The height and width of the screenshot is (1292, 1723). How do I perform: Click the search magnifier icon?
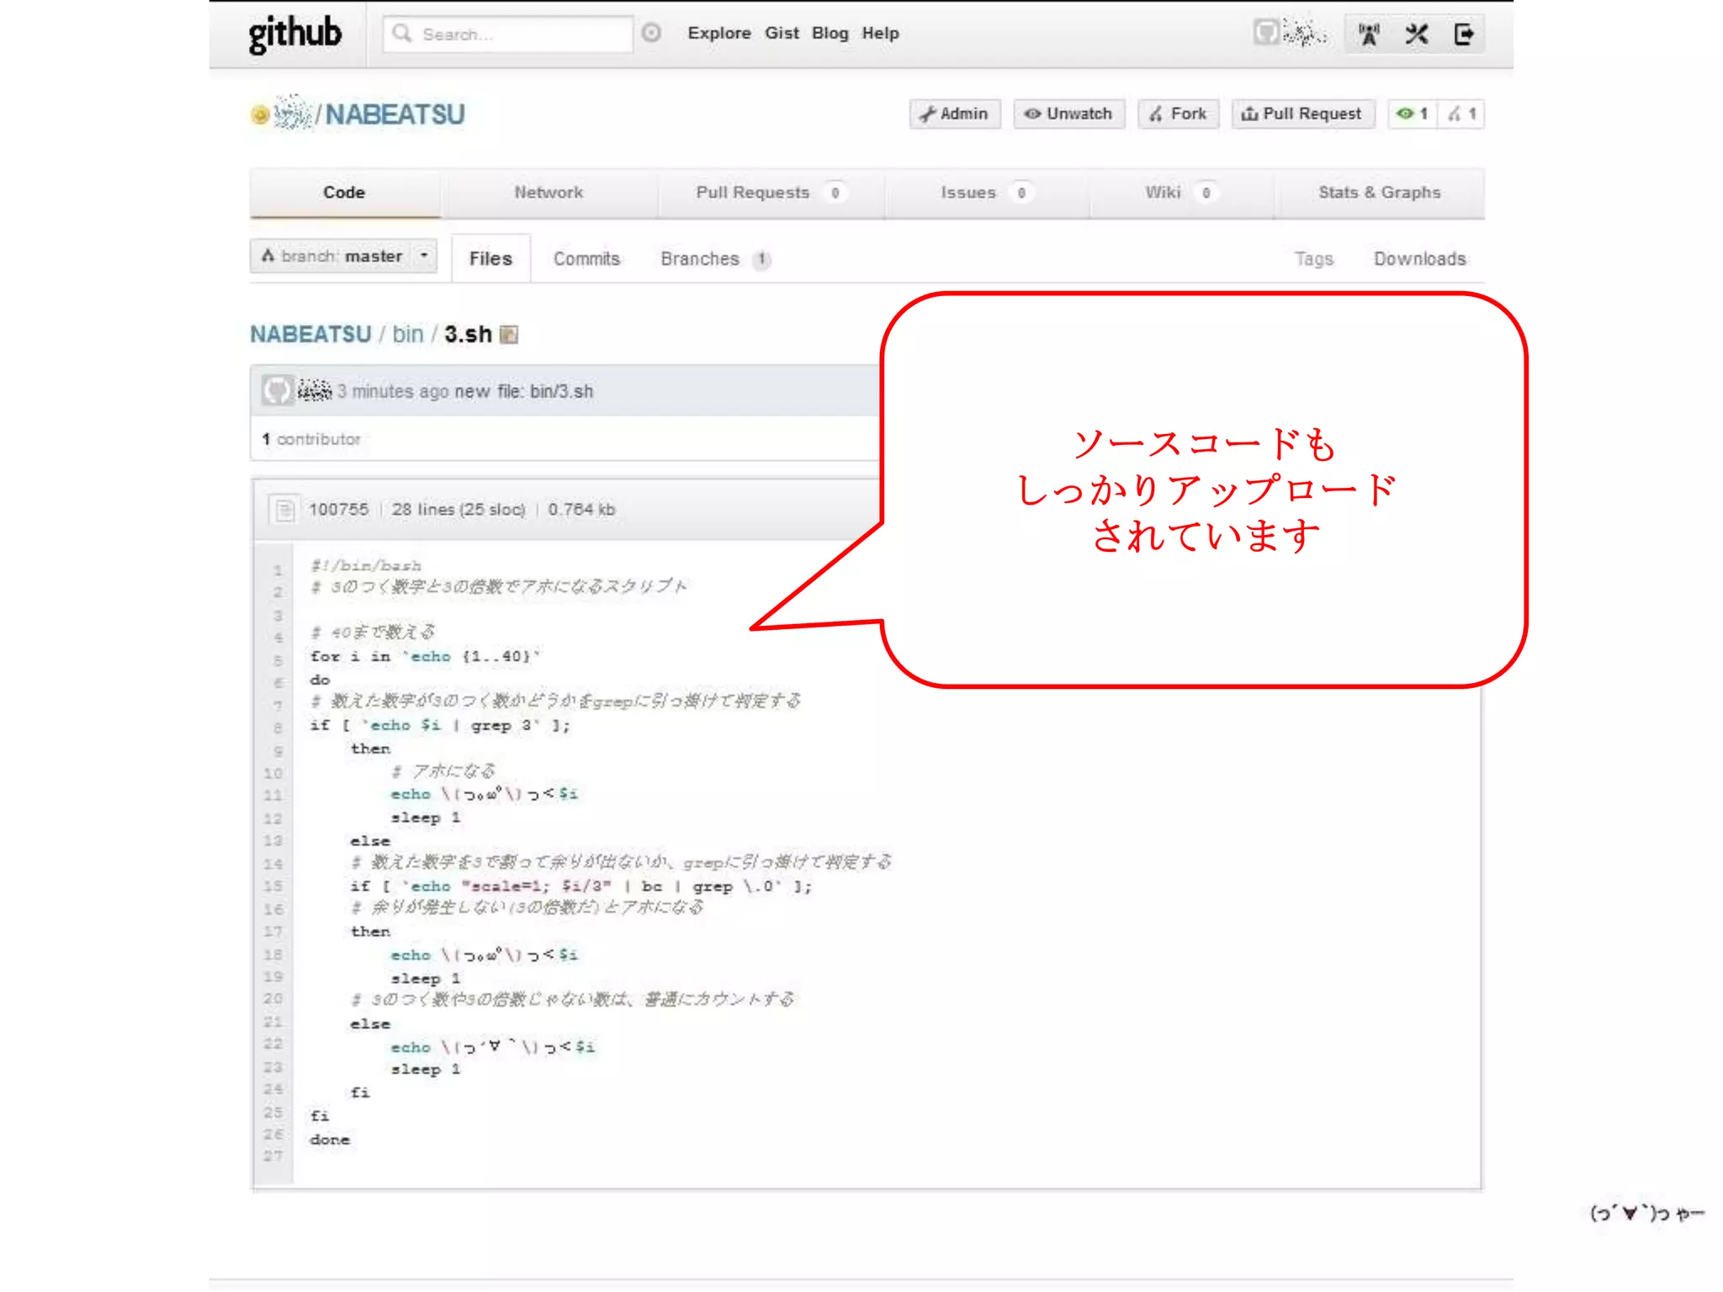[402, 33]
